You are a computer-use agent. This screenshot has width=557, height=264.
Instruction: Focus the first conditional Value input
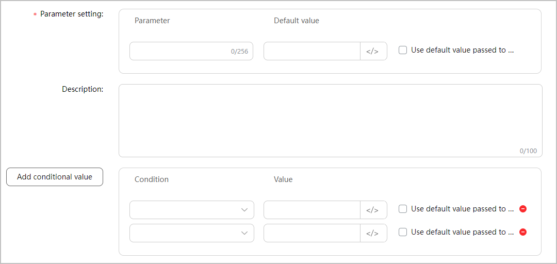coord(312,210)
